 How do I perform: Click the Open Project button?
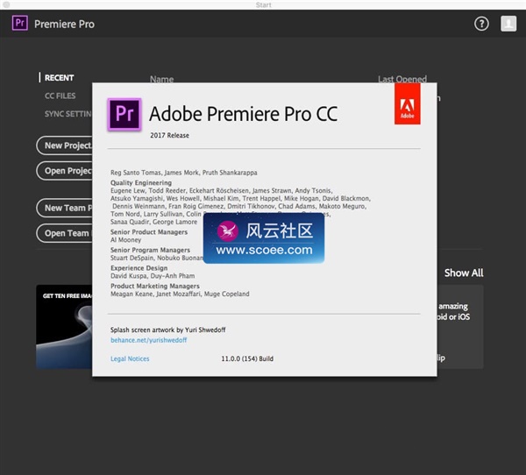pos(64,171)
